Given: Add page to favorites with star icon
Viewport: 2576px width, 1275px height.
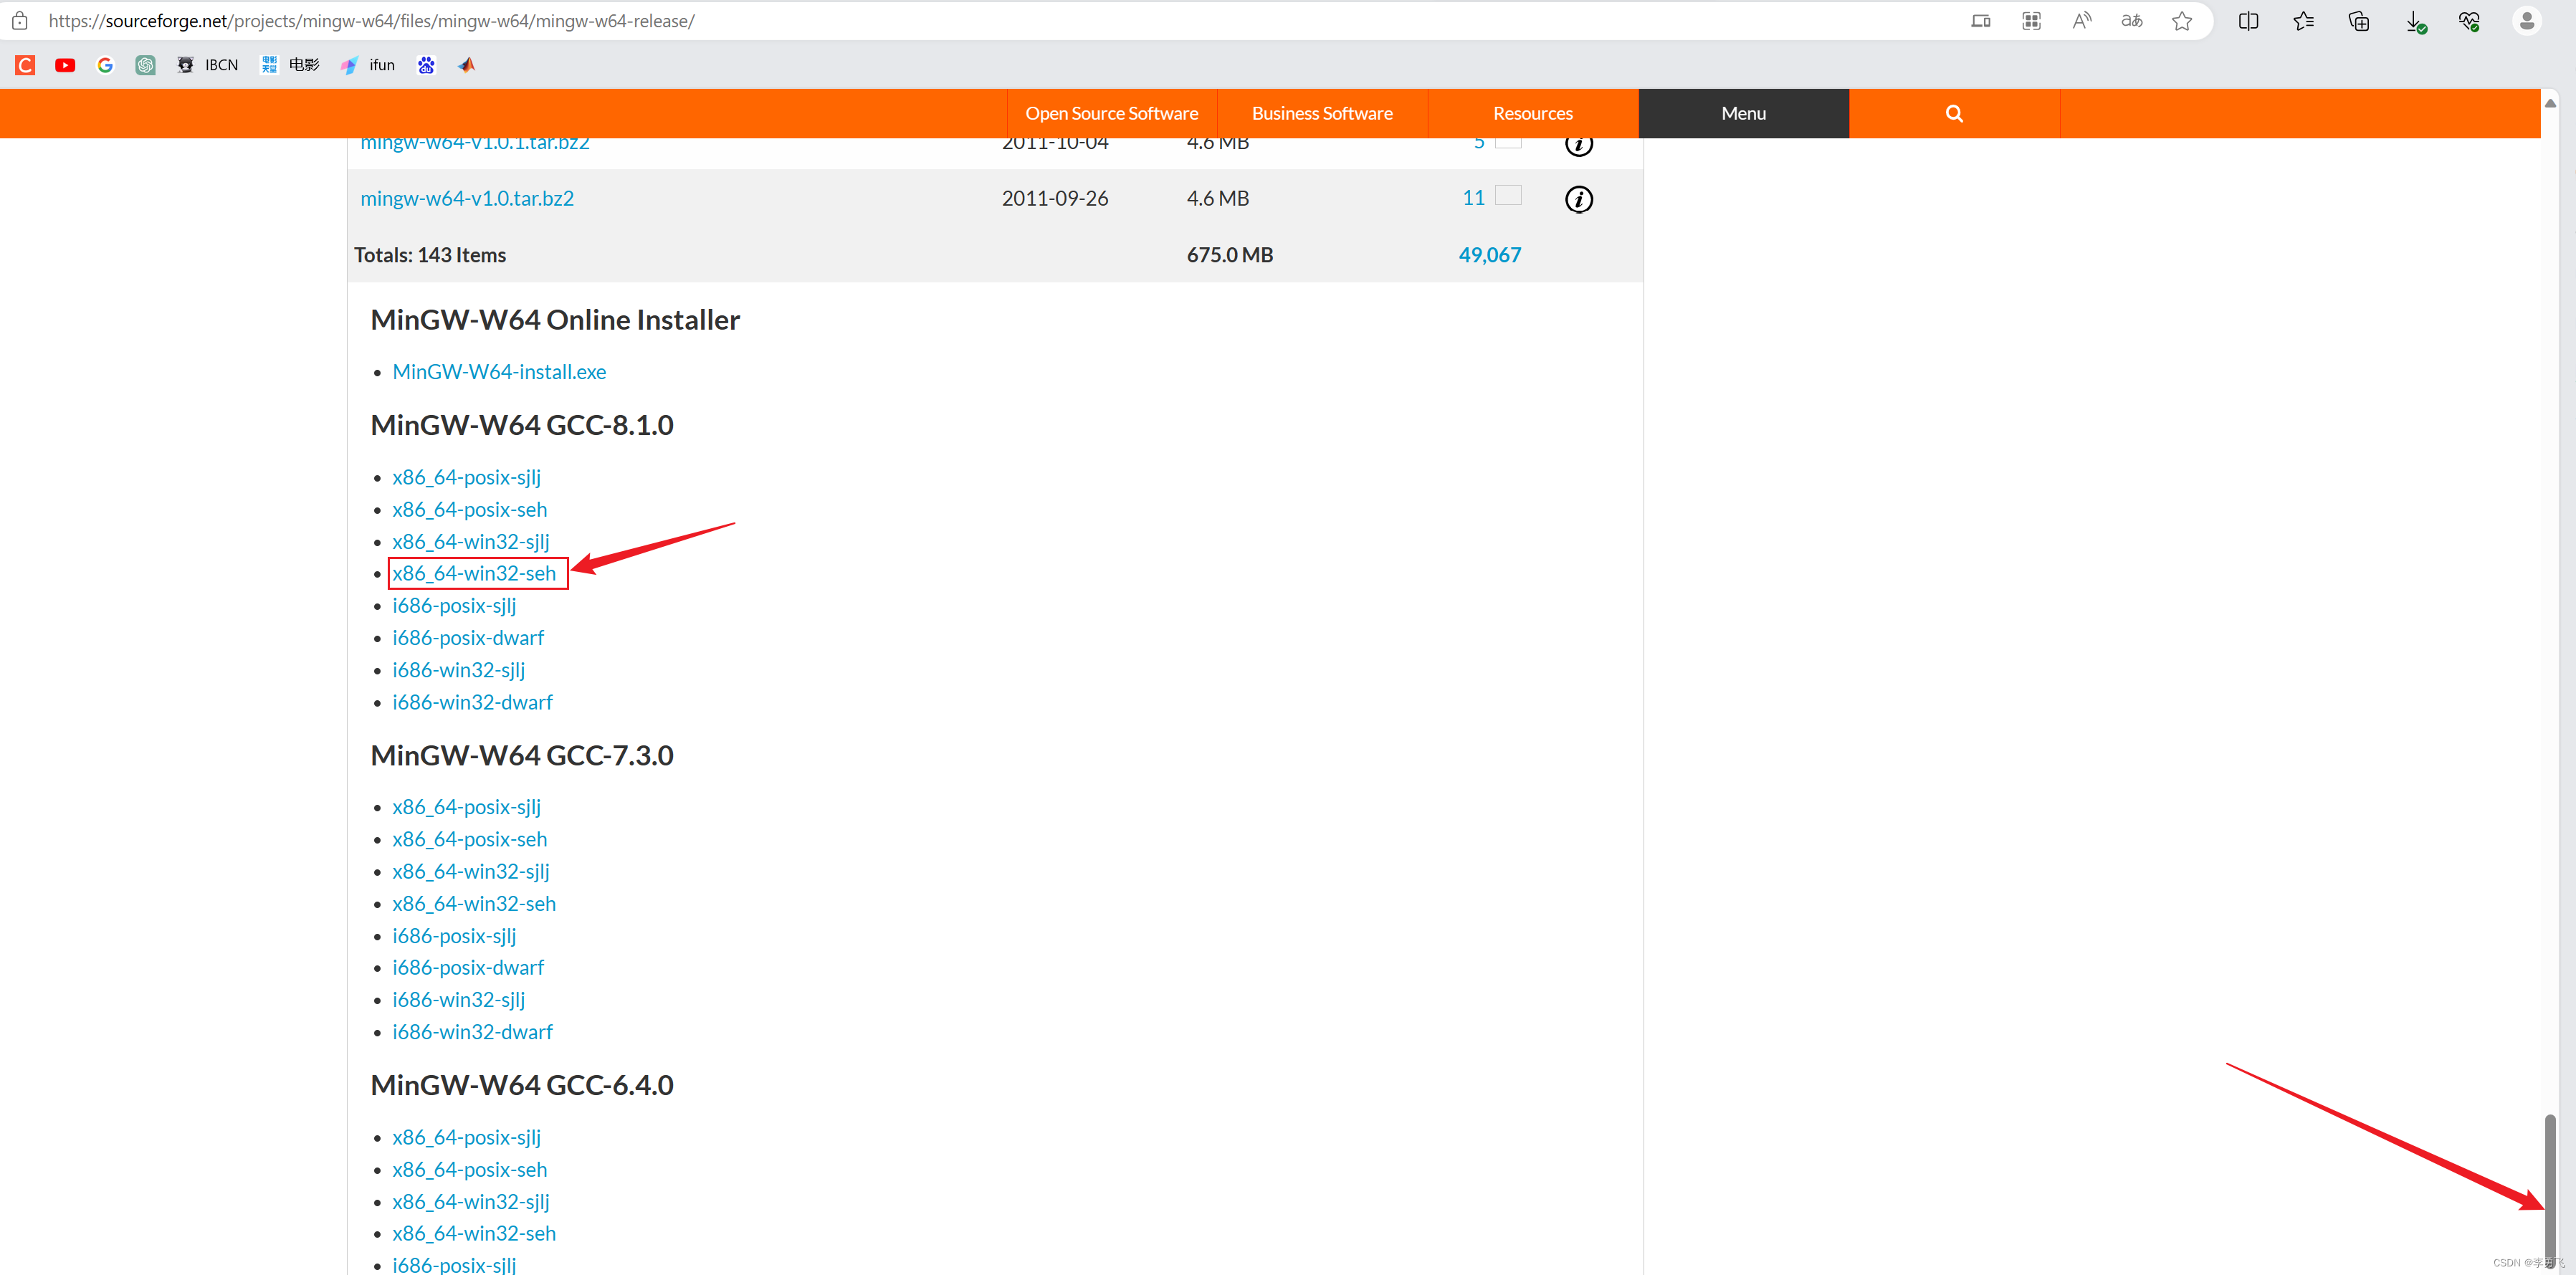Looking at the screenshot, I should 2182,21.
